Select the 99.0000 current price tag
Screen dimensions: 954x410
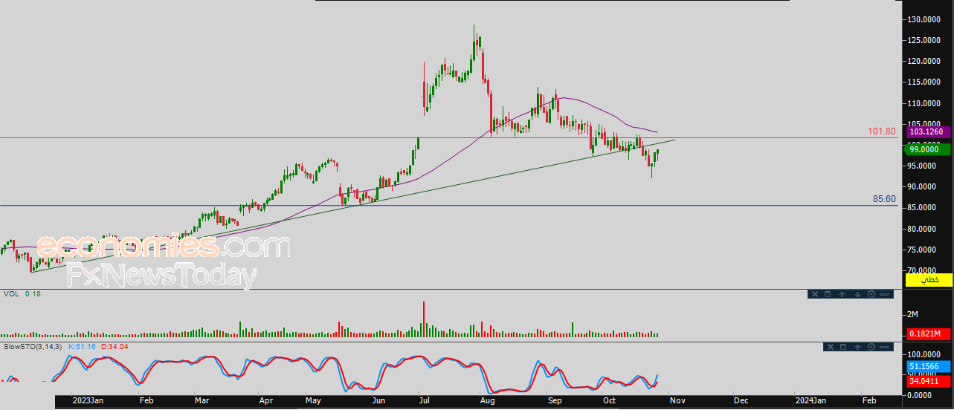[x=927, y=149]
